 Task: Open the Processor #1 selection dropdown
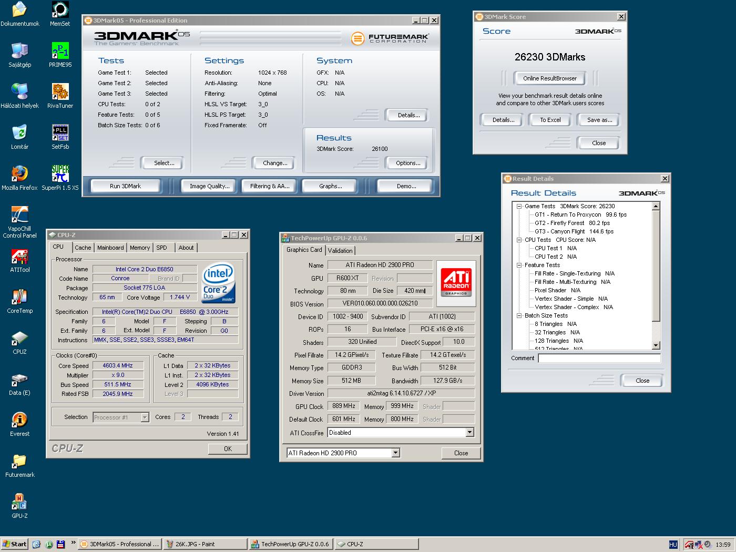coord(145,417)
